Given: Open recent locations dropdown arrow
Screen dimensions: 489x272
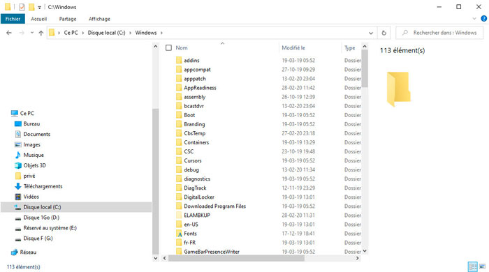Looking at the screenshot, I should pyautogui.click(x=32, y=33).
